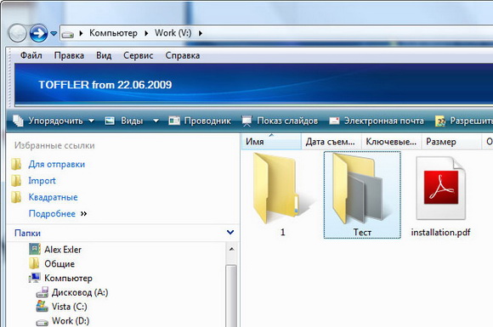Select Vista (C:) in folder tree
493x327 pixels.
[x=69, y=307]
